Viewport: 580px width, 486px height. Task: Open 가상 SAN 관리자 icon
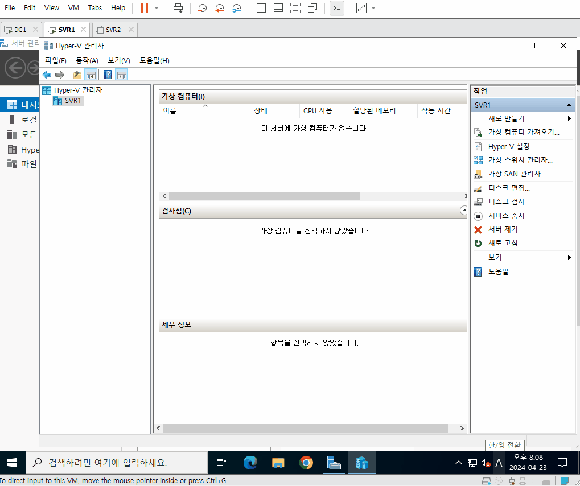478,174
